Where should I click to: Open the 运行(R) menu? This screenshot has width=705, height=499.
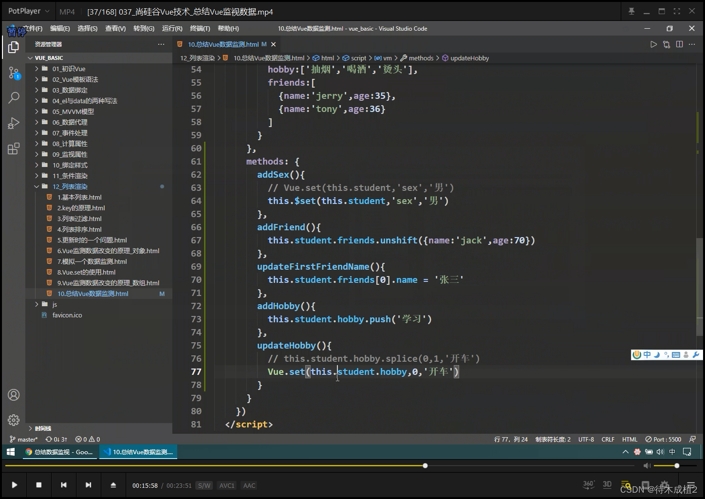pyautogui.click(x=172, y=29)
